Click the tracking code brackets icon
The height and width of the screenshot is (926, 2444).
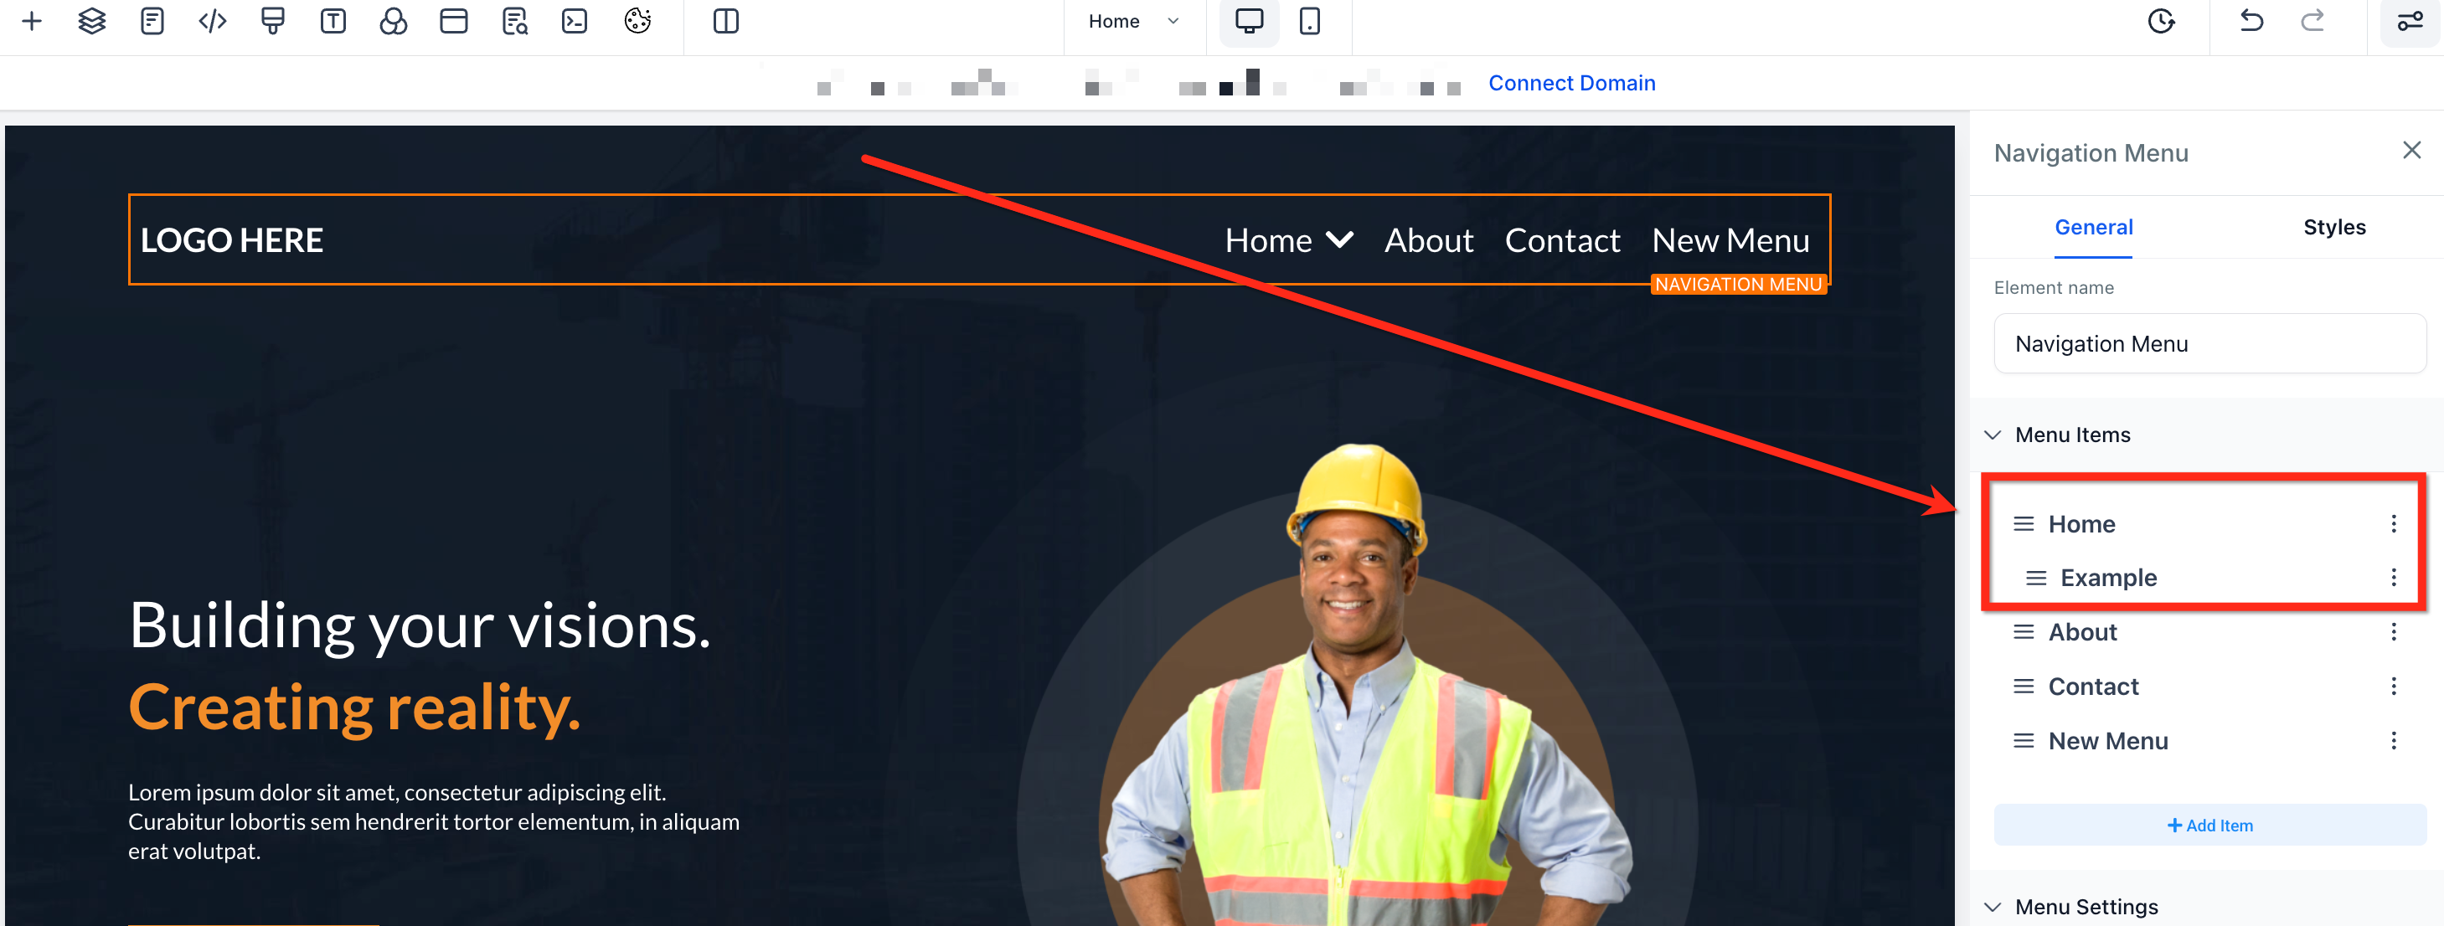point(213,21)
